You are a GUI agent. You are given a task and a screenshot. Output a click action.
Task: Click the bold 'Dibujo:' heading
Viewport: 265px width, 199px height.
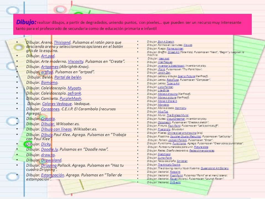(x=26, y=22)
